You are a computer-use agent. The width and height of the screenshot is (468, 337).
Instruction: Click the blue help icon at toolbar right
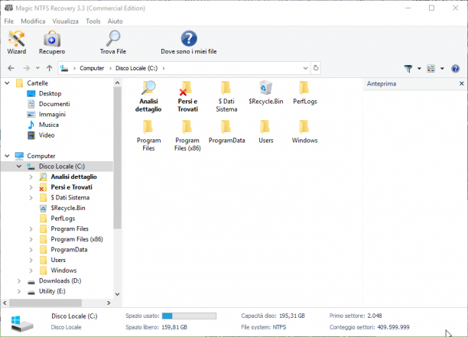pos(455,69)
